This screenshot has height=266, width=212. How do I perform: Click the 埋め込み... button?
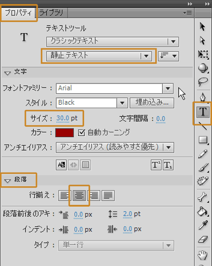pos(152,103)
